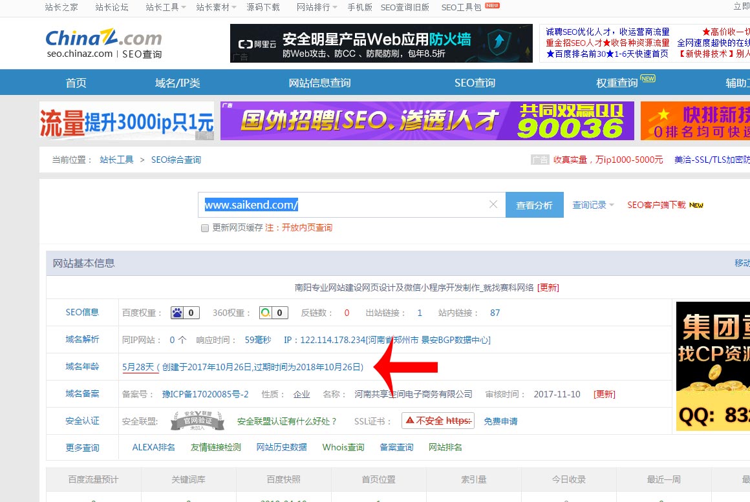The image size is (750, 502).
Task: Click ICP number 豫ICP备17020085号-2
Action: coord(205,394)
